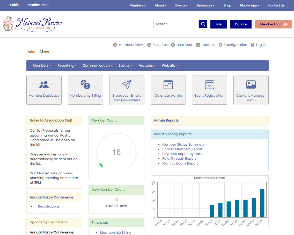Open the Configuration gear icon
294x235 pixels.
pyautogui.click(x=221, y=45)
